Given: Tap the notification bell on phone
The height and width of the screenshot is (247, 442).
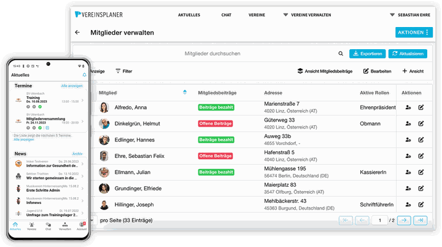Looking at the screenshot, I should coord(84,75).
